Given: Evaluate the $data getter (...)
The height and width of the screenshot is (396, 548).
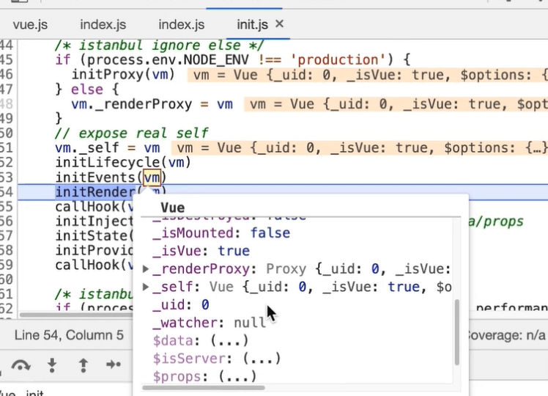Looking at the screenshot, I should (x=229, y=340).
